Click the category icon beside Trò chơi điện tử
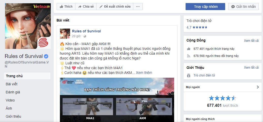The height and width of the screenshot is (122, 263). [189, 75]
